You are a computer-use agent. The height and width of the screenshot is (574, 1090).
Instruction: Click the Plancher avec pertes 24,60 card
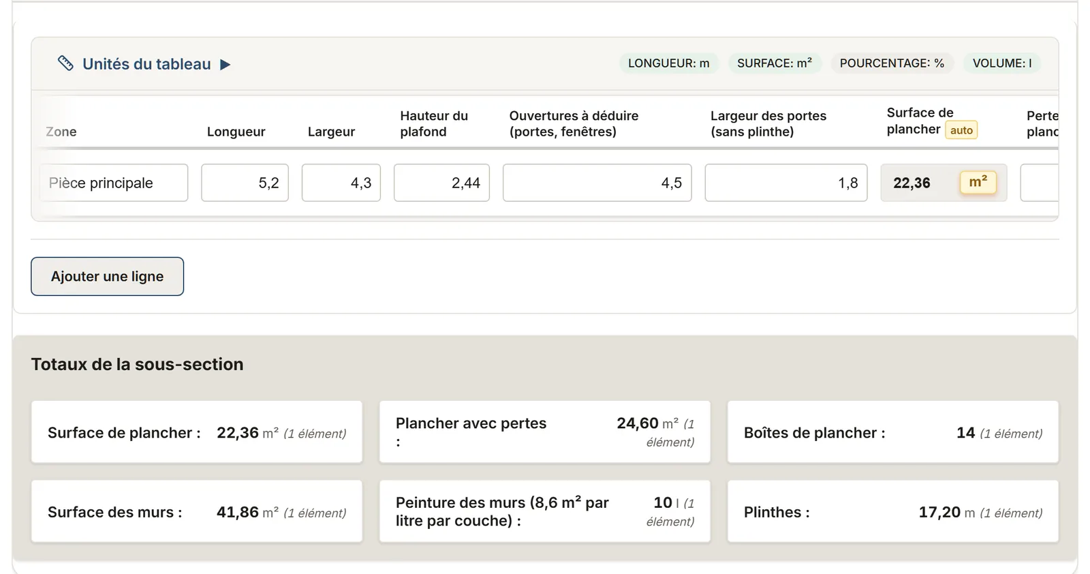coord(545,432)
